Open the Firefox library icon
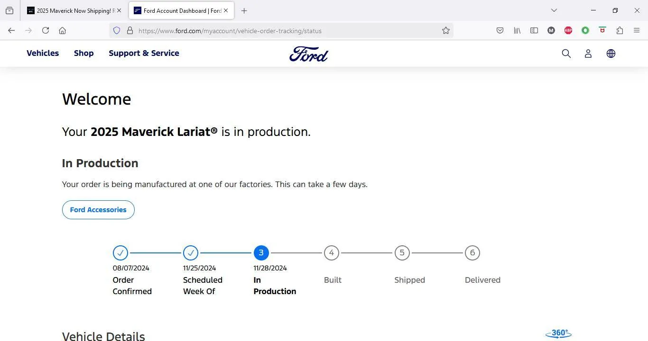The width and height of the screenshot is (648, 341). (517, 30)
